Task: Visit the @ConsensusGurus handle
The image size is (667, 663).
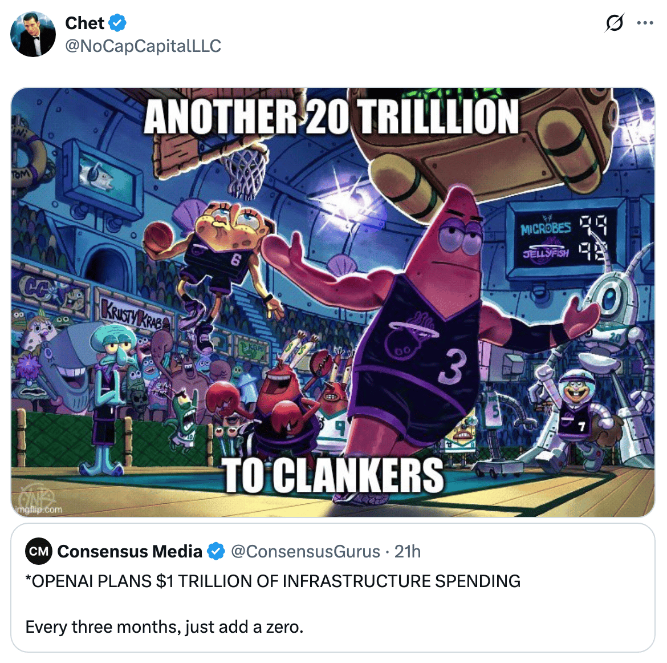Action: click(306, 551)
